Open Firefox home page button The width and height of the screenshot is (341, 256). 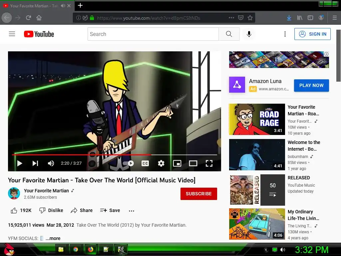[x=39, y=18]
